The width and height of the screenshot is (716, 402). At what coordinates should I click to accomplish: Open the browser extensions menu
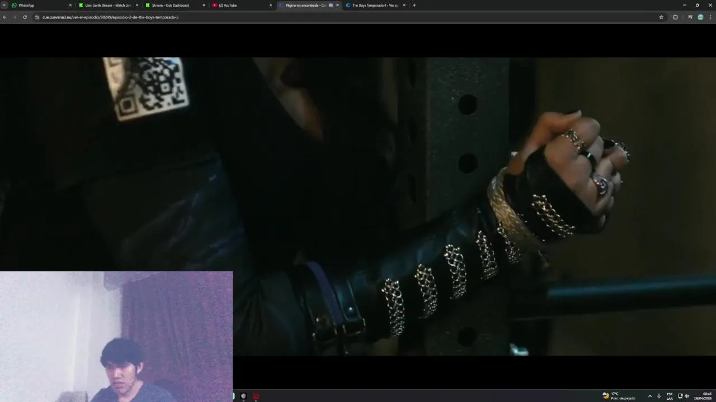[675, 17]
